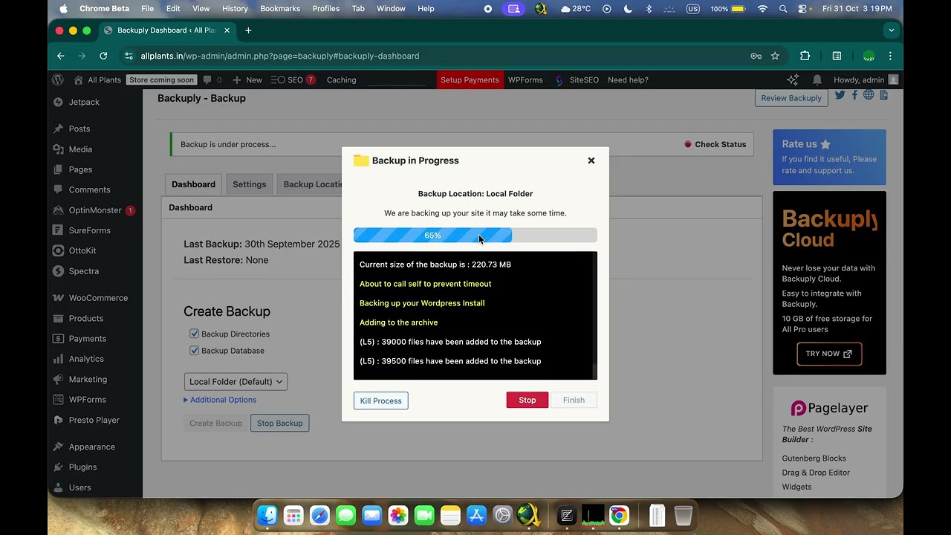Open Chrome tab search dropdown arrow

(x=891, y=30)
